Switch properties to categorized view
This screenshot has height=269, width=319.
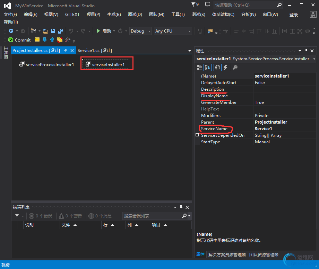pos(199,68)
